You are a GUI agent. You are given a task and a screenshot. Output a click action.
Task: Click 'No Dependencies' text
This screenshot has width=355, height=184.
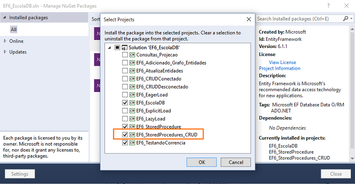tap(287, 128)
